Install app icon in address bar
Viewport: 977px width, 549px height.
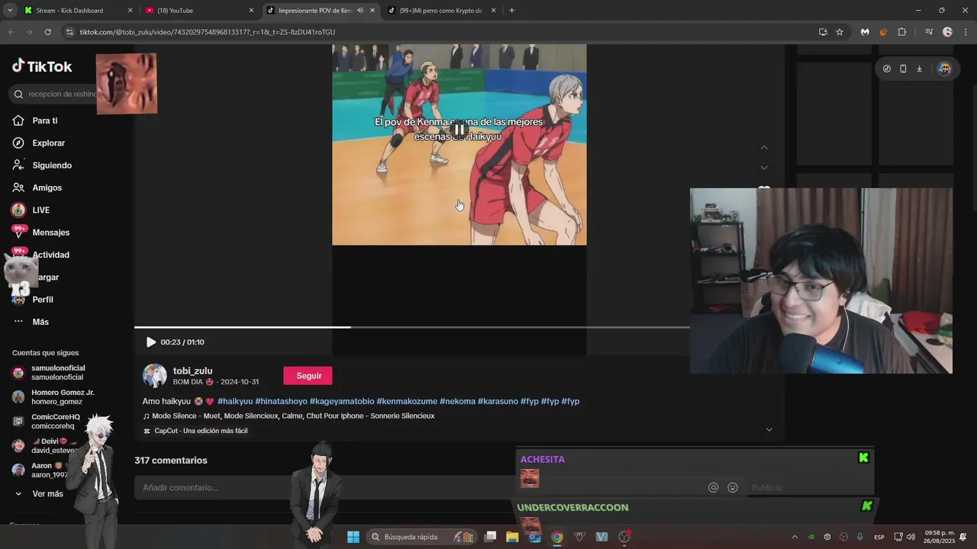click(x=823, y=32)
